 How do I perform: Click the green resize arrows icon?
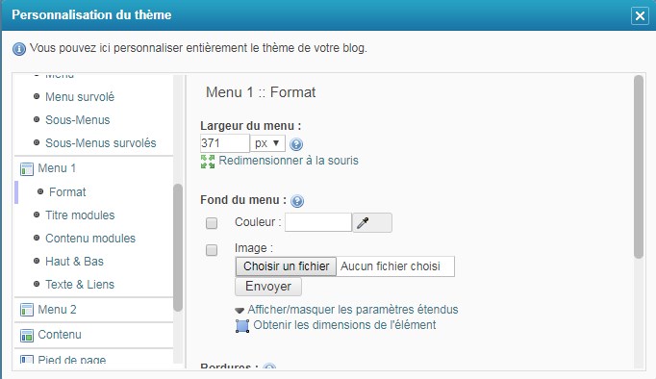point(208,162)
